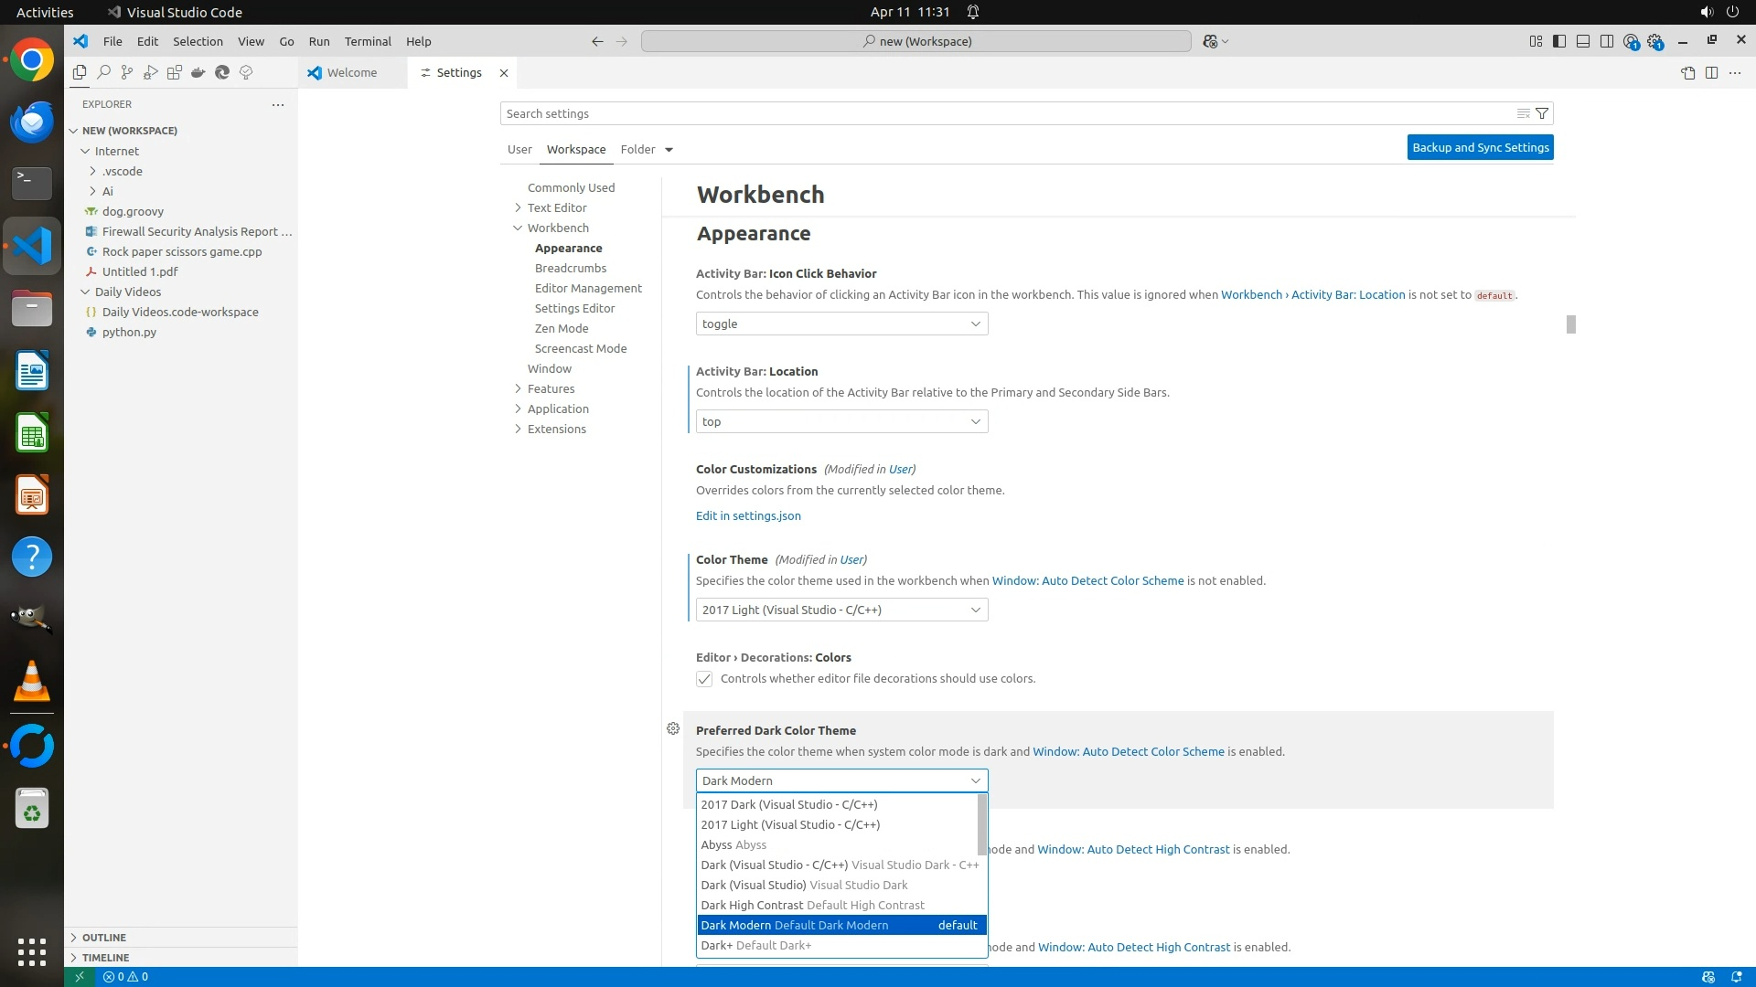
Task: Open the Extensions view icon
Action: pyautogui.click(x=175, y=72)
